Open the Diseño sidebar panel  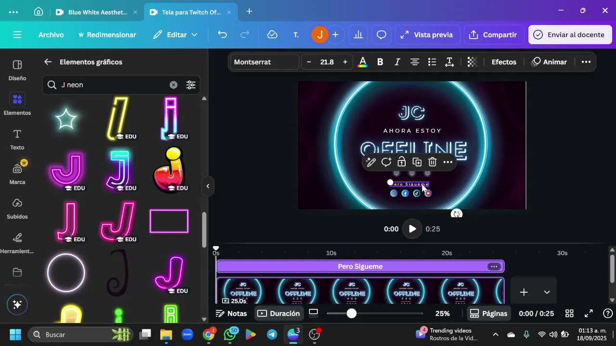pos(17,70)
